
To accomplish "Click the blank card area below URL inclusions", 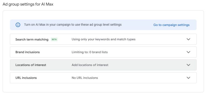I will [103, 88].
